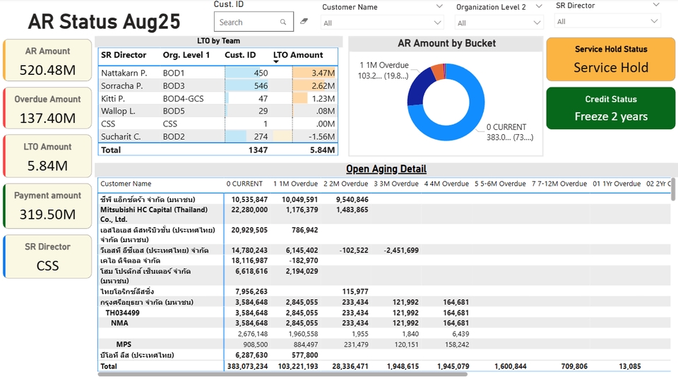Click the chevron beside the Organization Level 2 title
The image size is (678, 379).
point(540,7)
